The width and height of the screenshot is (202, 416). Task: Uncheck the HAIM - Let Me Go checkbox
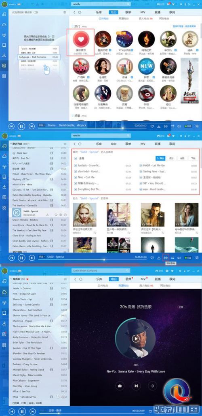[x=141, y=165]
